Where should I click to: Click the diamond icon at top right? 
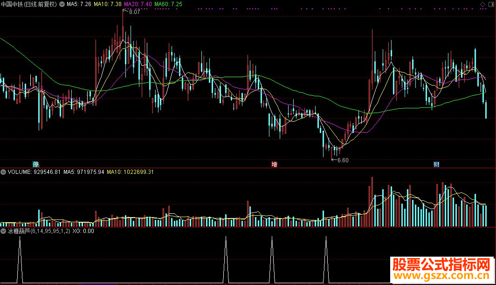(x=483, y=4)
